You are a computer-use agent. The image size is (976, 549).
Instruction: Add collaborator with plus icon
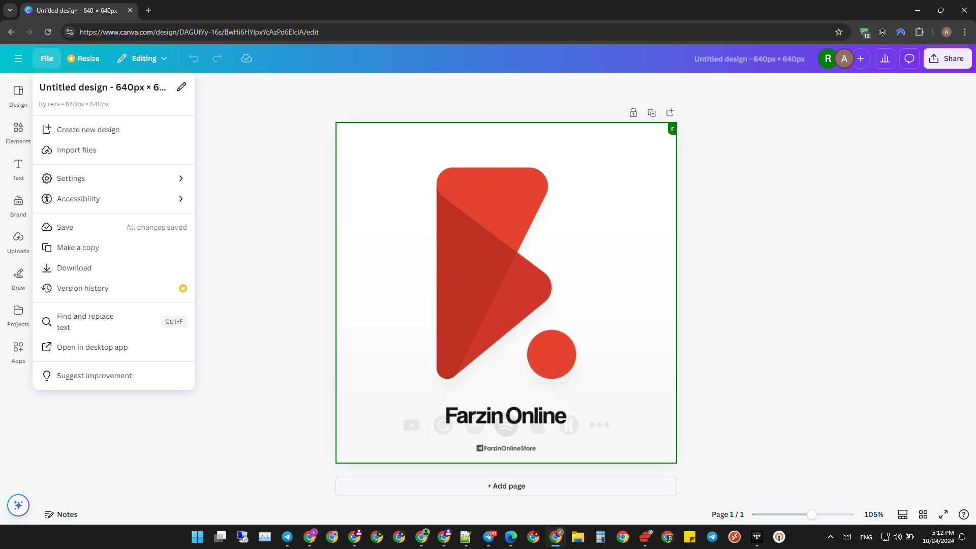pyautogui.click(x=861, y=58)
